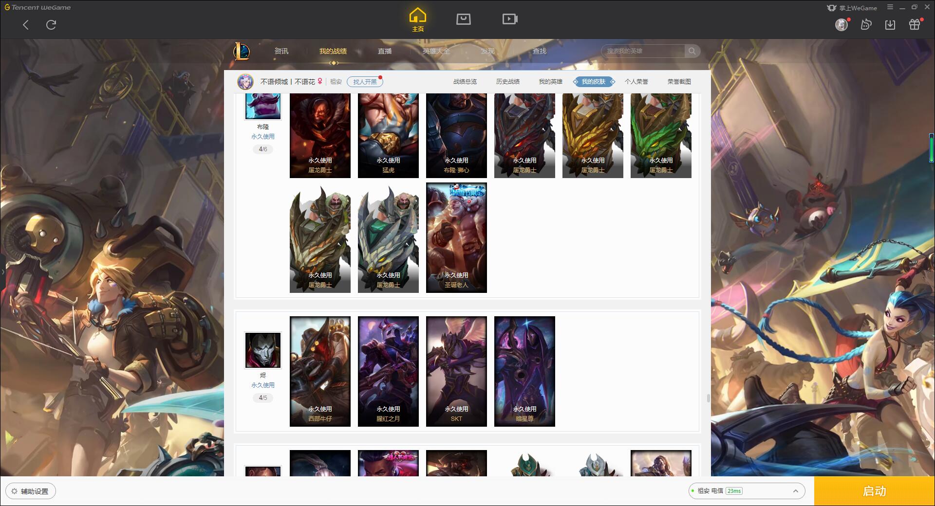Image resolution: width=935 pixels, height=506 pixels.
Task: Open the green chroma 屠龙勇士 skin card
Action: coord(661,136)
